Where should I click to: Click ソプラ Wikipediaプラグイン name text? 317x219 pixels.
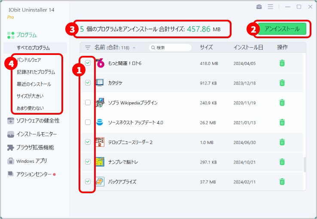pyautogui.click(x=133, y=103)
